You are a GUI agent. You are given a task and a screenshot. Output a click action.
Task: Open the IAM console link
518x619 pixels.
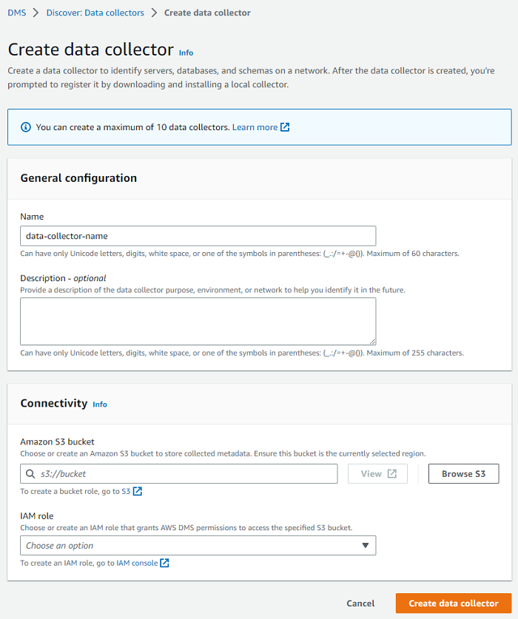(x=138, y=563)
